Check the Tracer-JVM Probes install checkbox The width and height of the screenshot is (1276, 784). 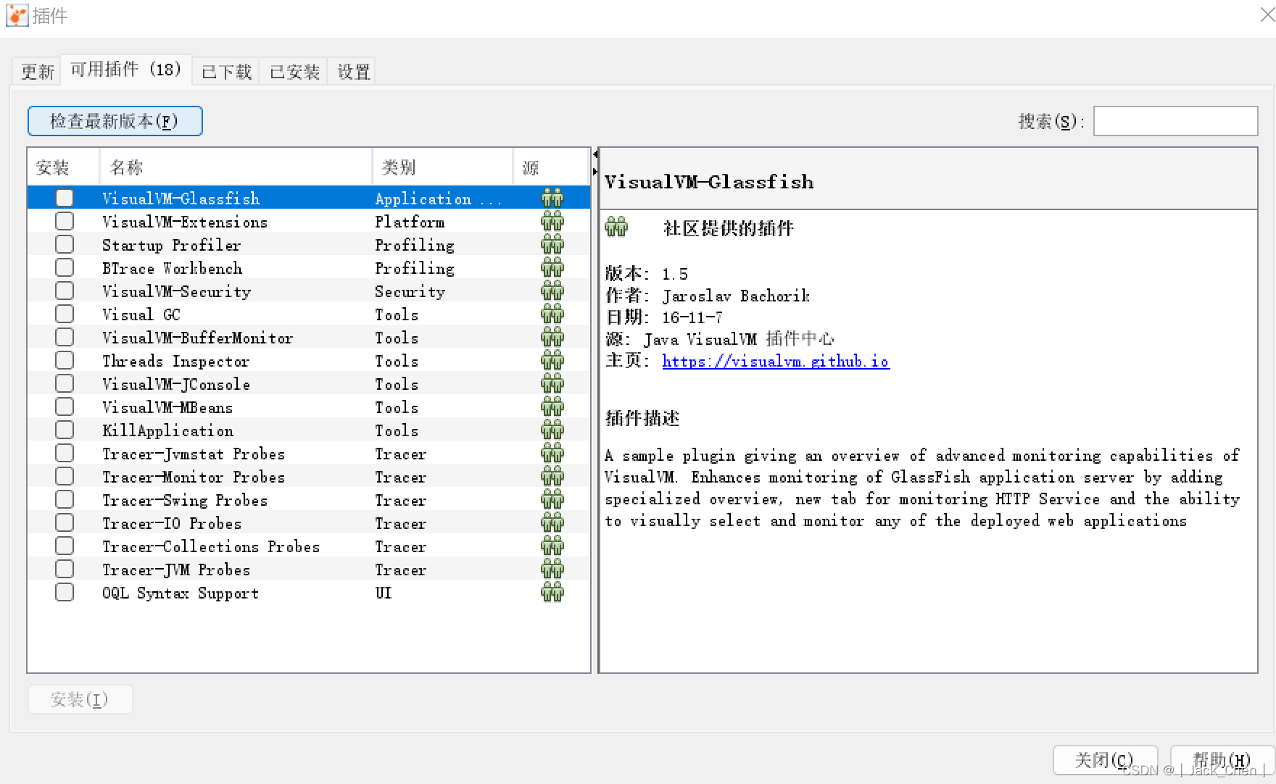pyautogui.click(x=65, y=569)
